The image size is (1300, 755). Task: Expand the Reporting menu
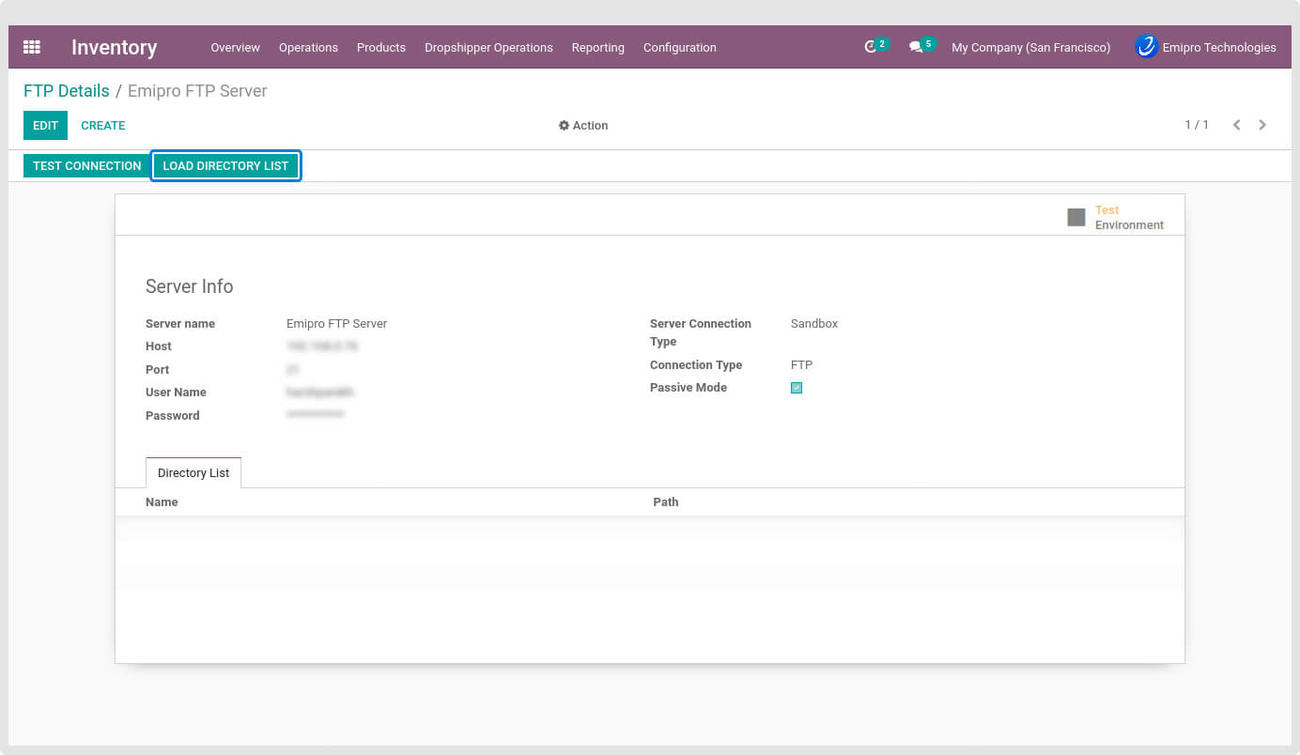[597, 47]
